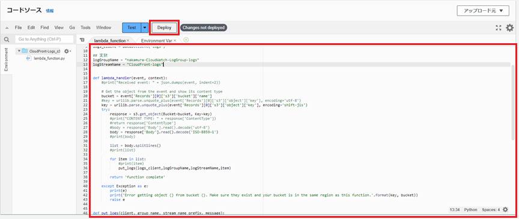The height and width of the screenshot is (219, 519).
Task: Click the コードソース heading
Action: click(24, 10)
